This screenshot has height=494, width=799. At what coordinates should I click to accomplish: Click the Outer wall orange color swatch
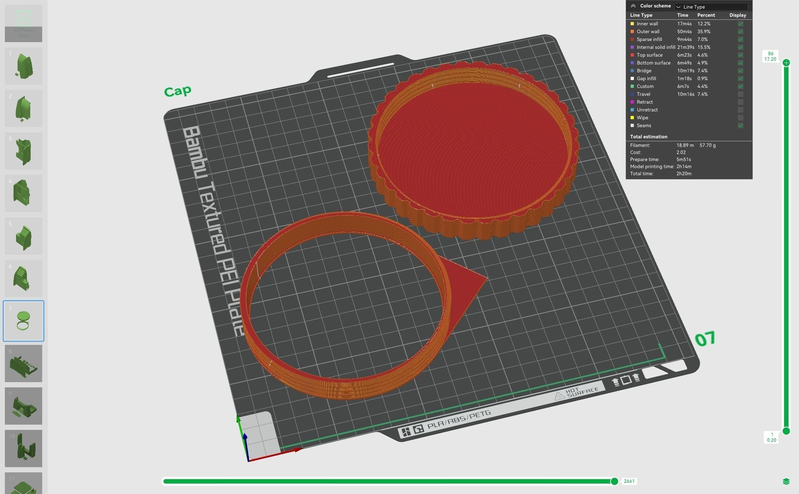point(632,32)
